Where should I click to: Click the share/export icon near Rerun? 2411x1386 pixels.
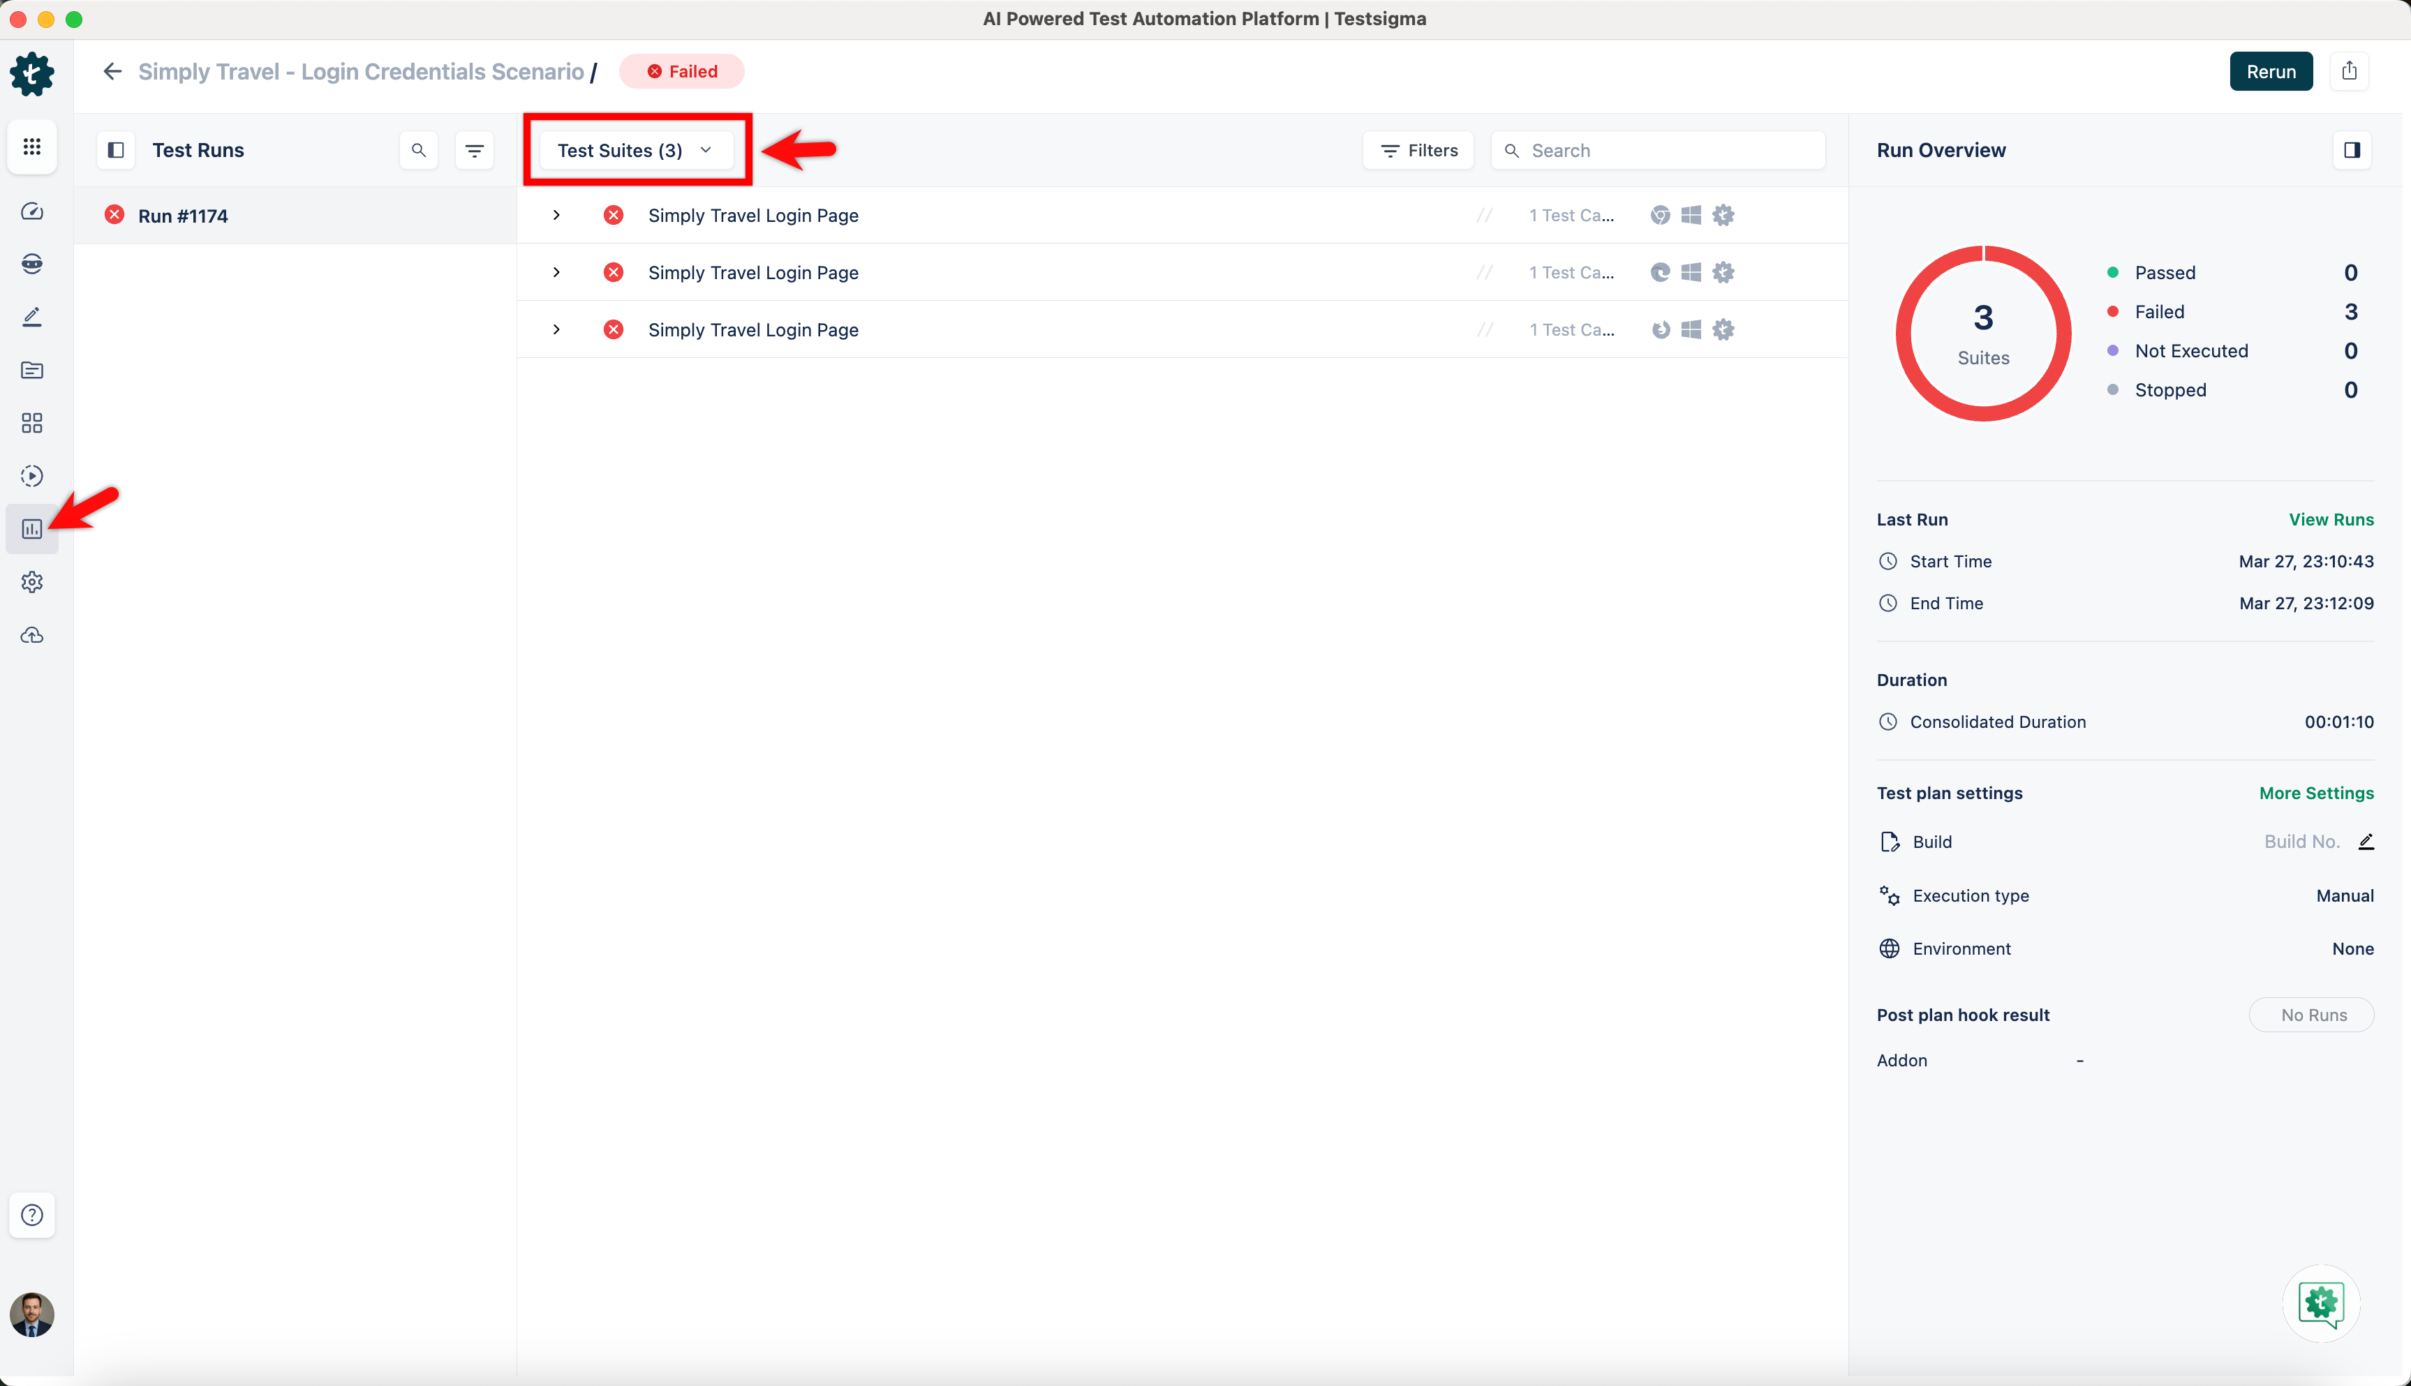tap(2349, 71)
